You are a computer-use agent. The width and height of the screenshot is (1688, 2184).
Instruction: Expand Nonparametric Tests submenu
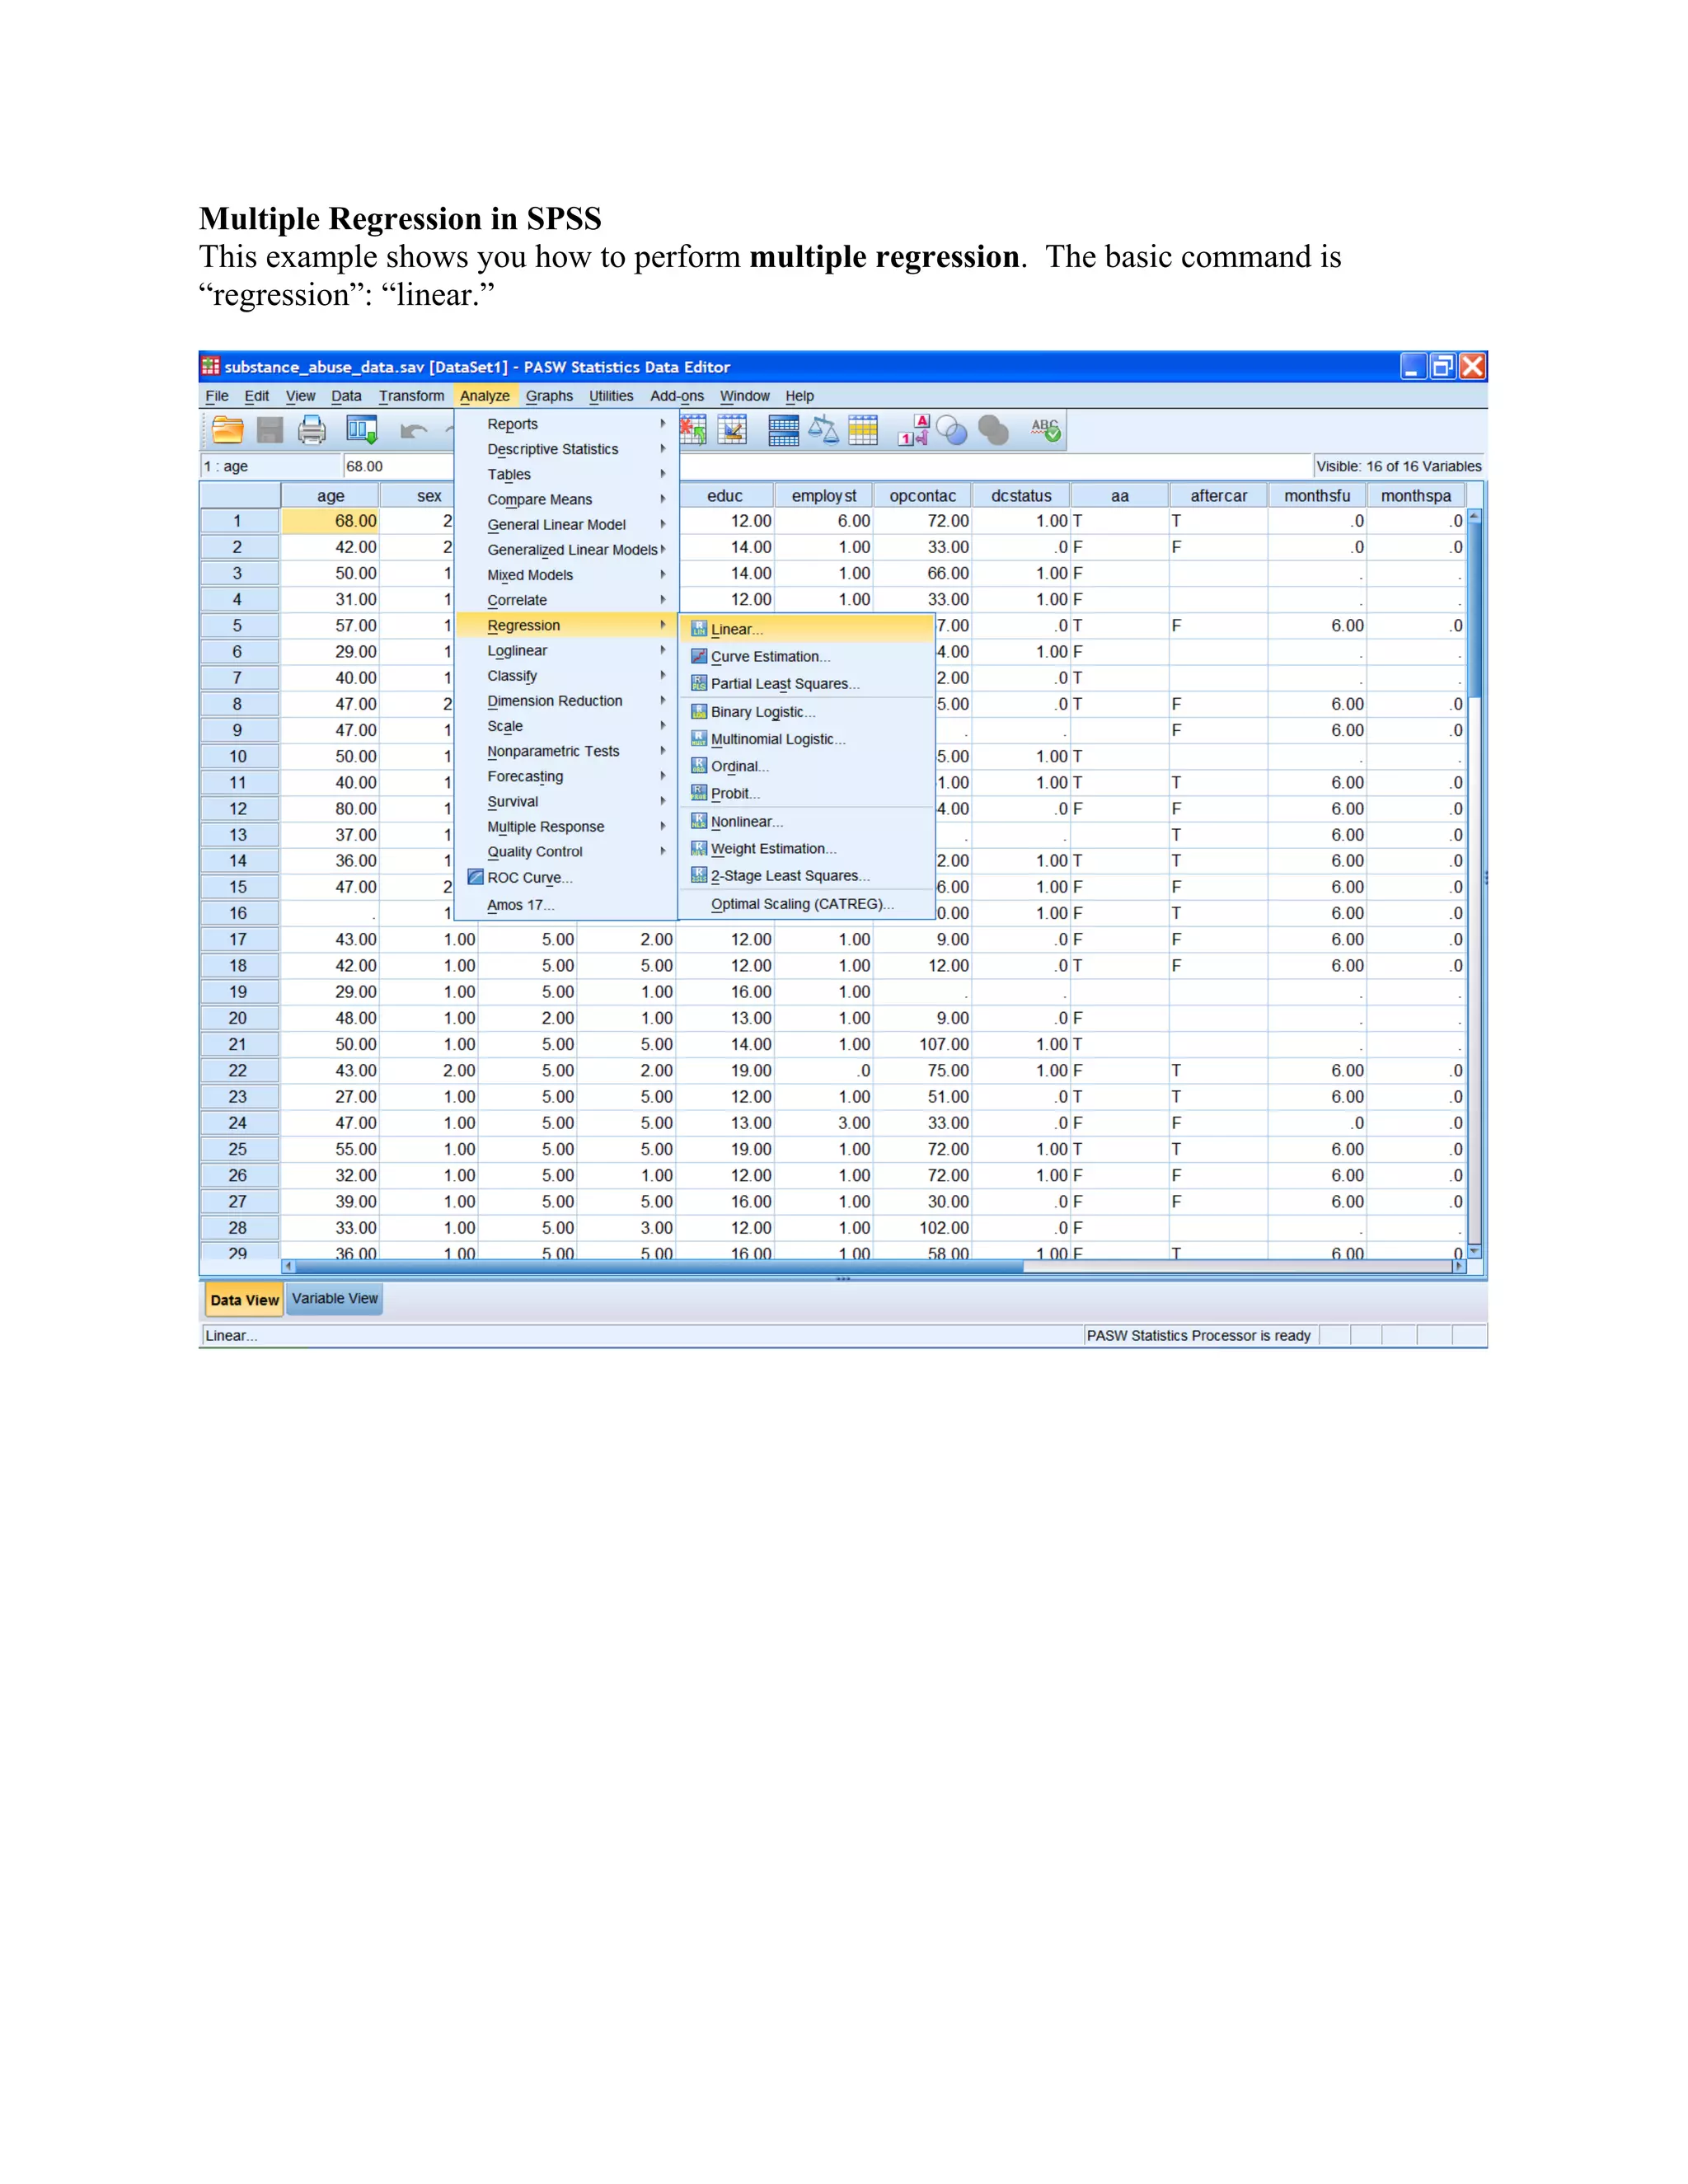click(566, 751)
